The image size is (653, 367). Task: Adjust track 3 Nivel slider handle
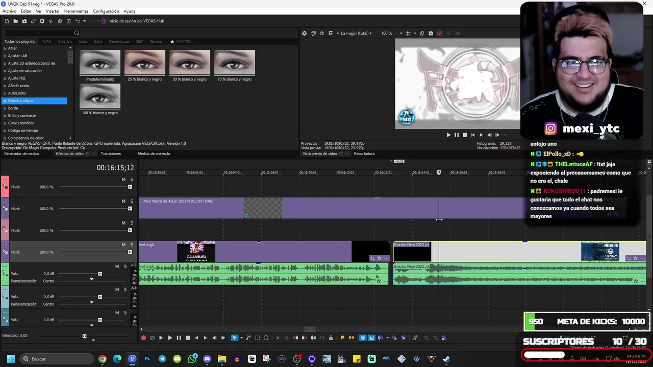130,187
